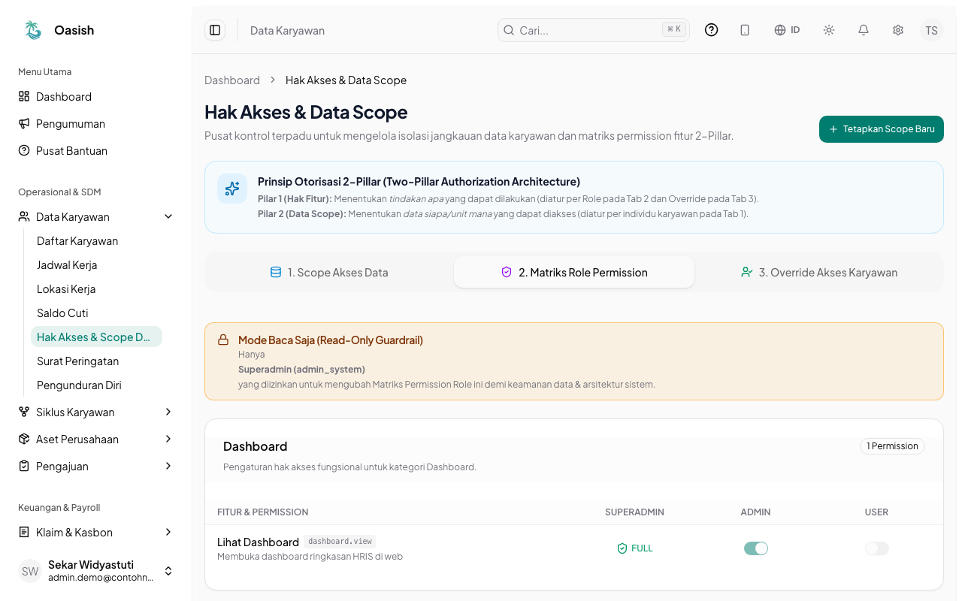Open the Sekar Widyastuti account switcher
Viewport: 962px width, 601px height.
click(96, 571)
